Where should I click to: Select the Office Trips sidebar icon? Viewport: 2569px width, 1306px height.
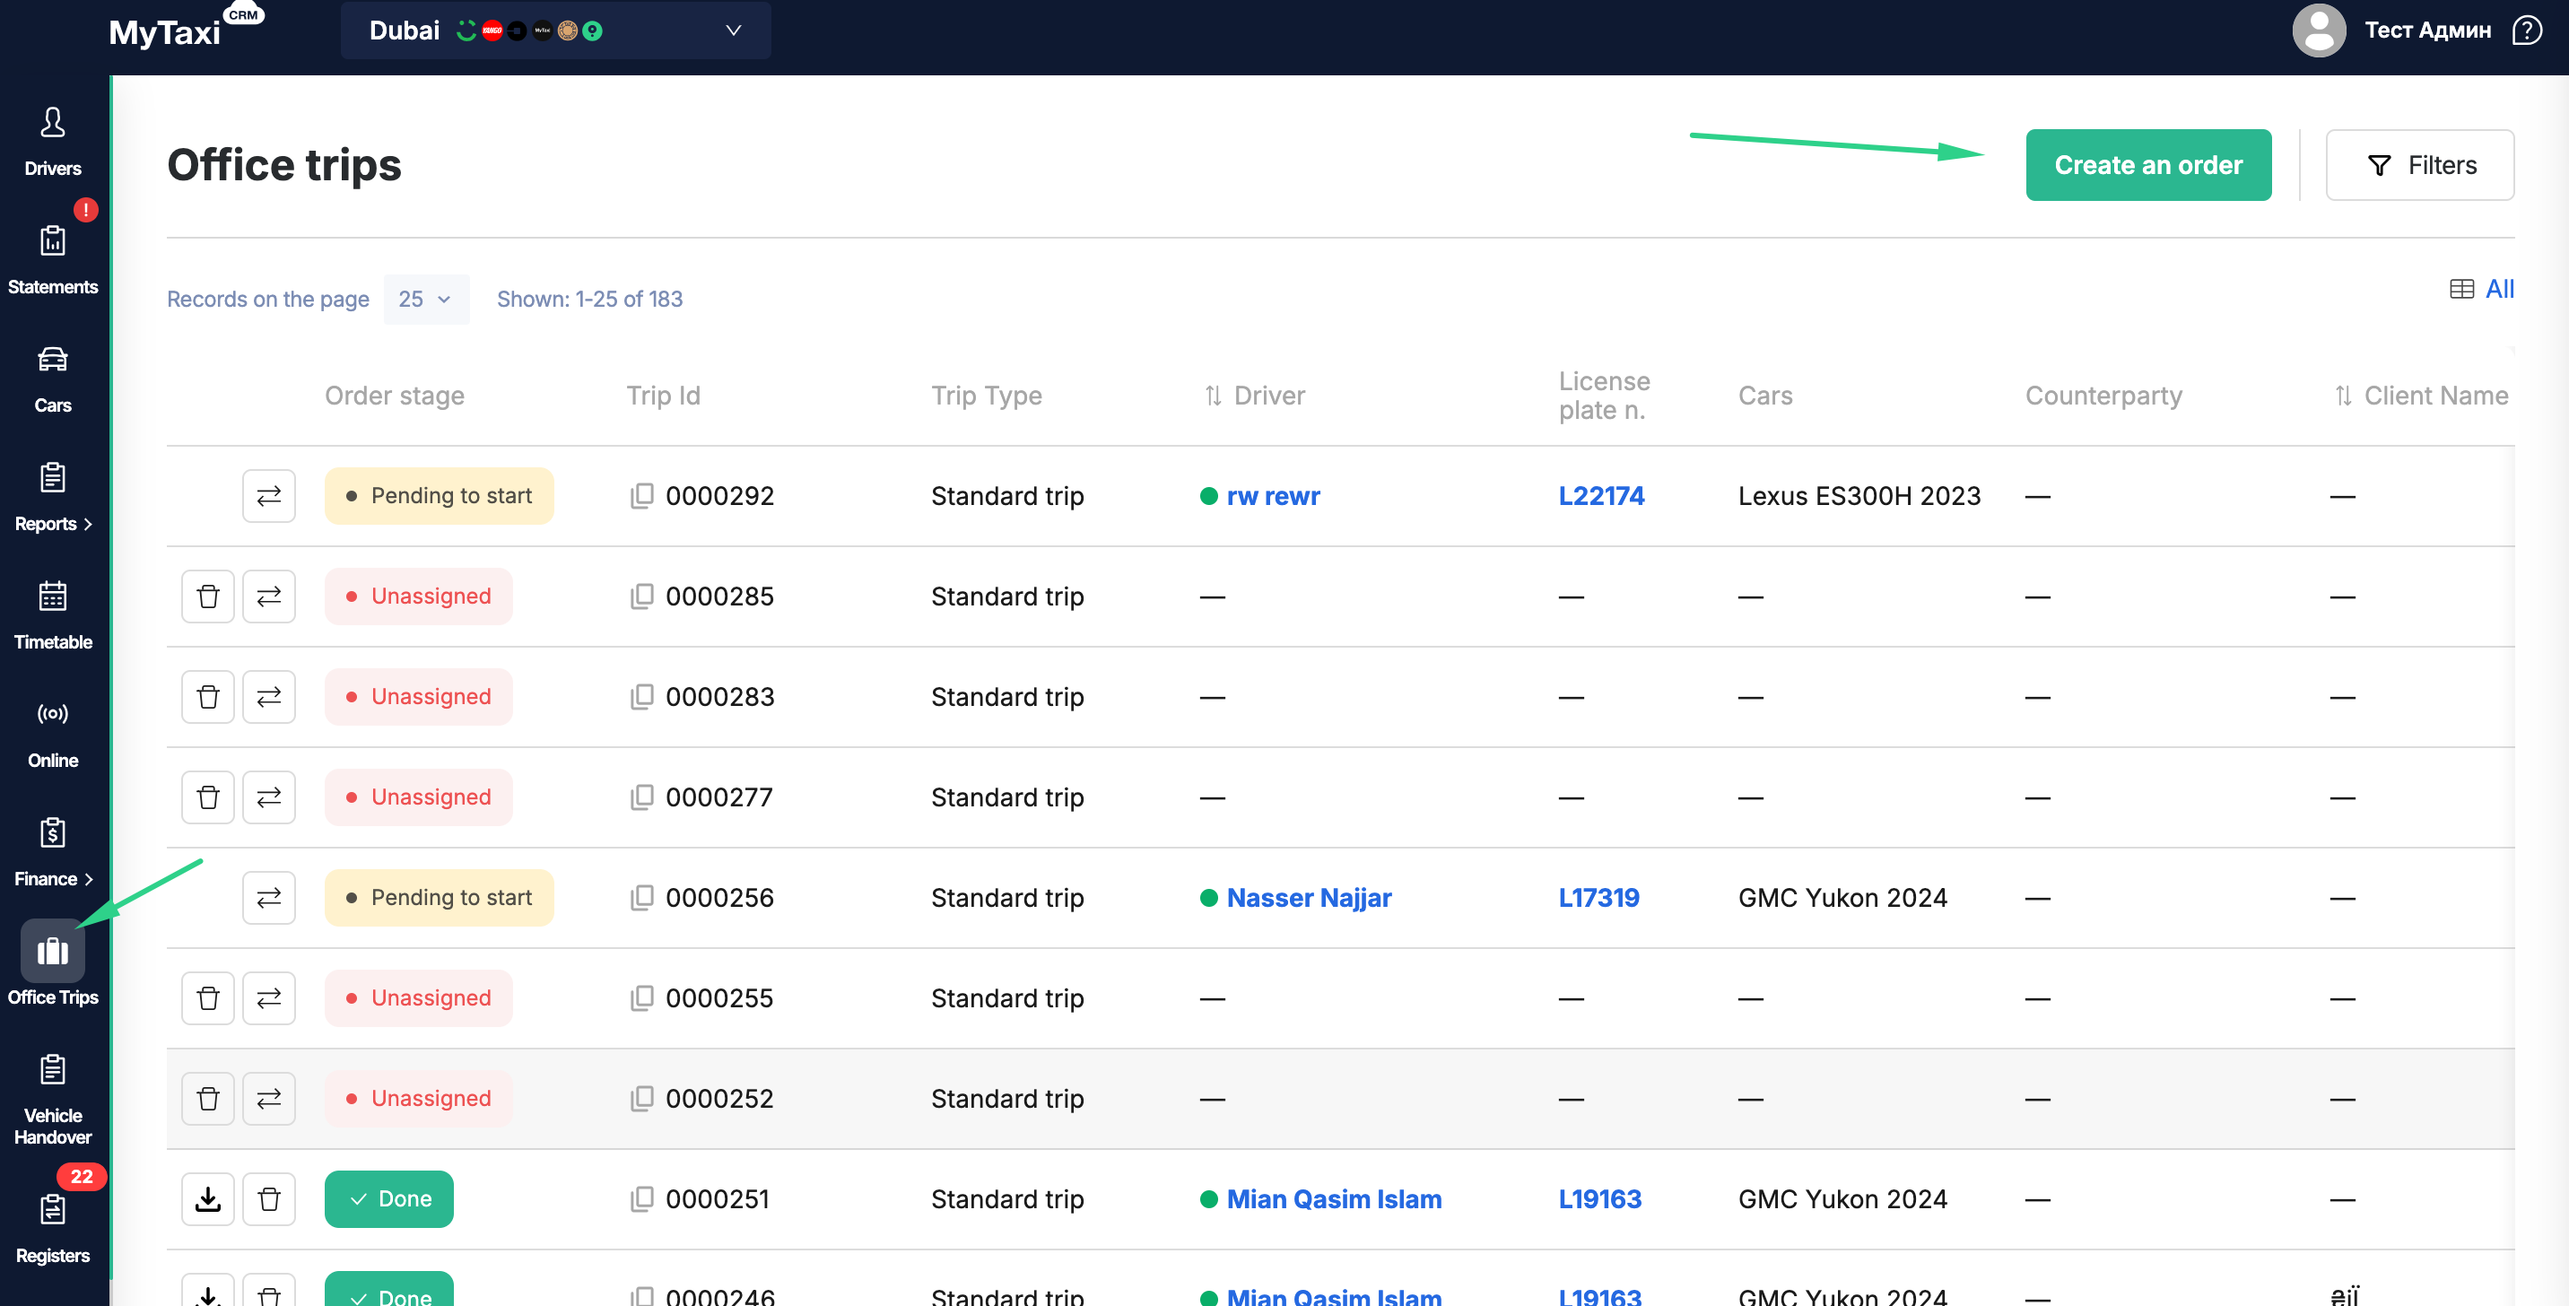pyautogui.click(x=53, y=952)
